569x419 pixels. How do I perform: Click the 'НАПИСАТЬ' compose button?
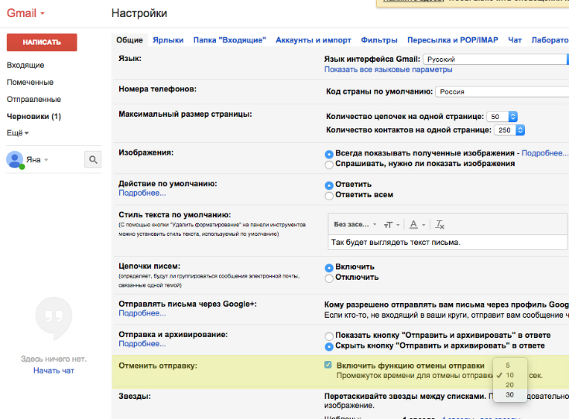(x=42, y=43)
